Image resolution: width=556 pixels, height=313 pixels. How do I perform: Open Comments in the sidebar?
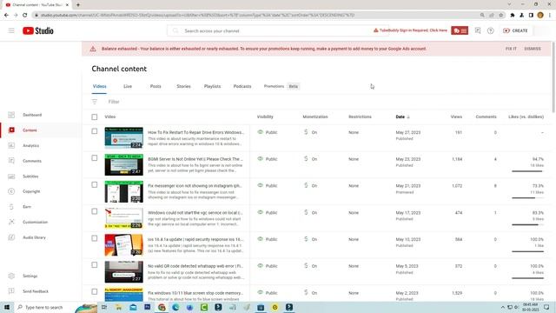click(x=32, y=161)
